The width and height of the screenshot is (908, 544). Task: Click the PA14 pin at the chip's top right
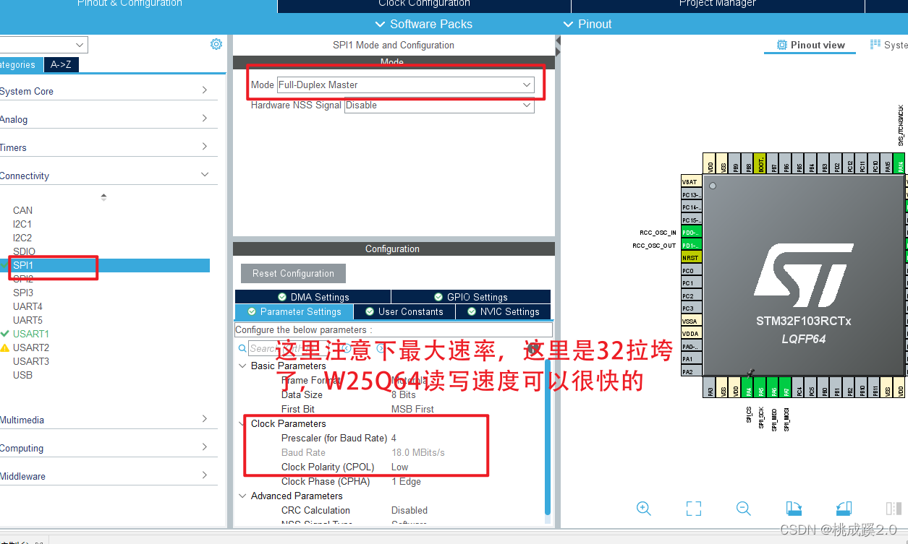[900, 163]
